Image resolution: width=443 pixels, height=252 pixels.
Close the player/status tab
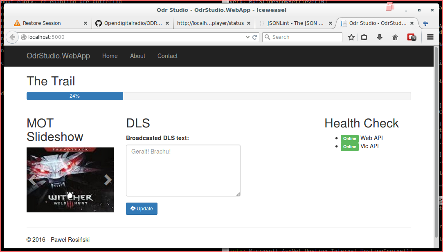tap(249, 23)
